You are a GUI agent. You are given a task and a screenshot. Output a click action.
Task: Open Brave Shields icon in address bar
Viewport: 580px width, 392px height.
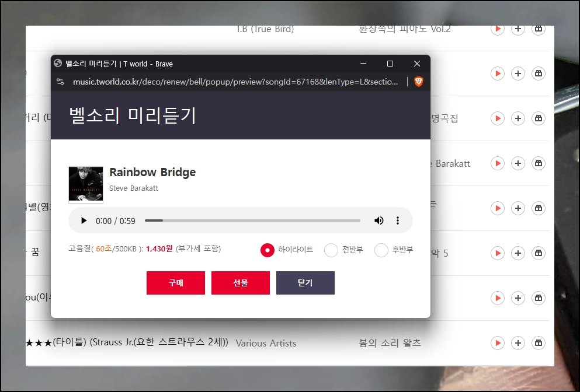click(418, 82)
